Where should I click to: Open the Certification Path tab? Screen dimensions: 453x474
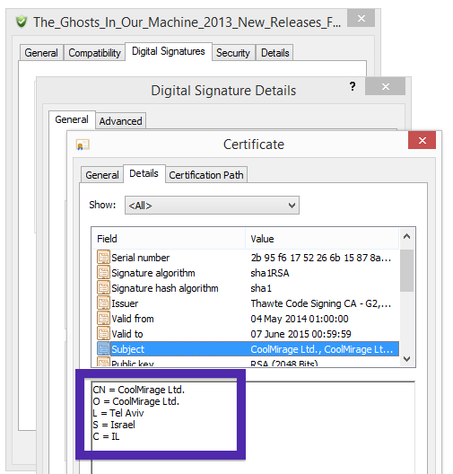[206, 175]
